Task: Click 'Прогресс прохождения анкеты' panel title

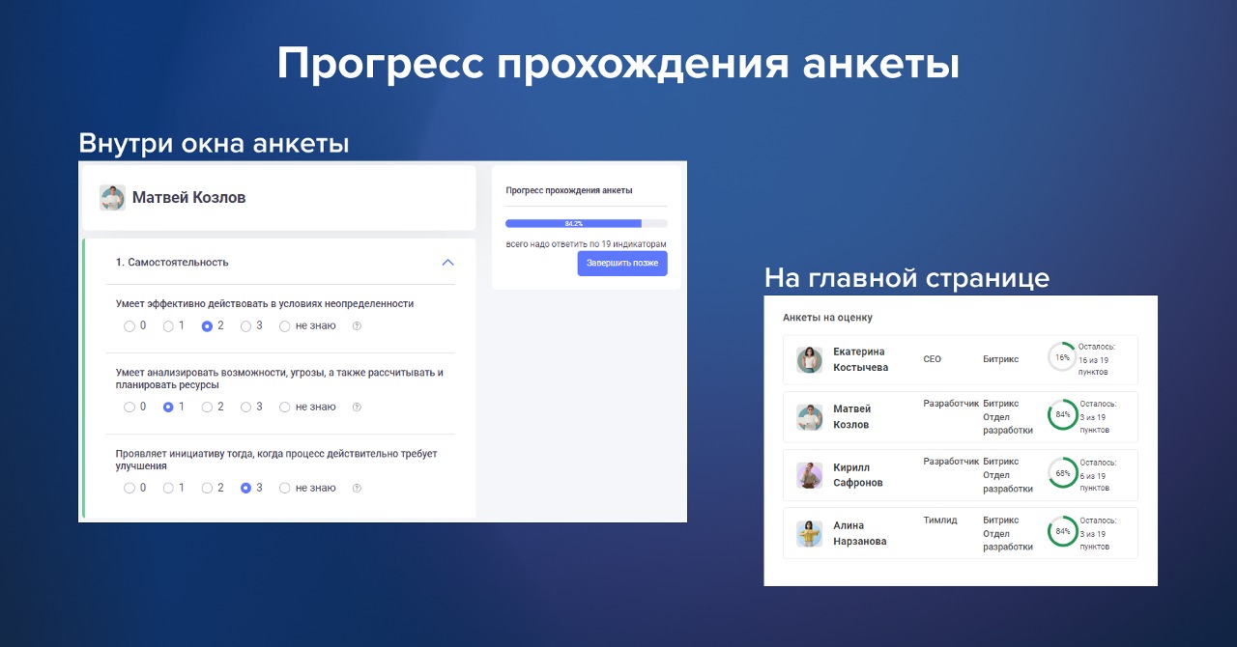Action: coord(569,190)
